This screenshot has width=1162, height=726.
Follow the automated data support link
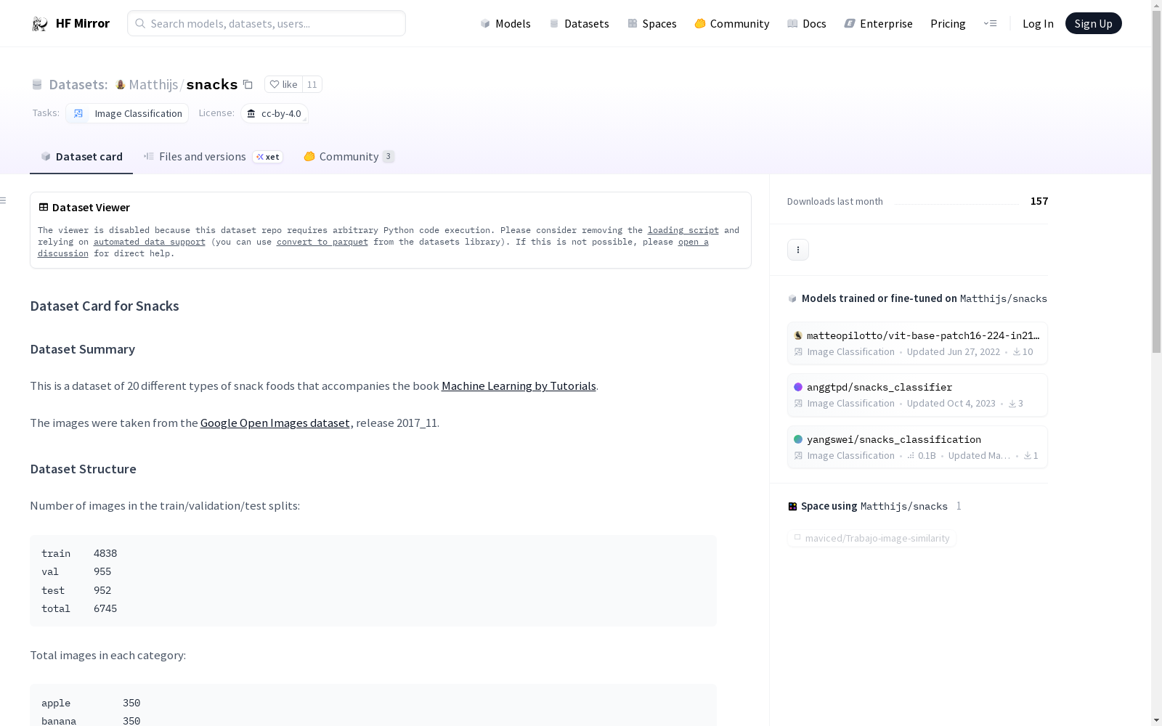click(x=150, y=242)
